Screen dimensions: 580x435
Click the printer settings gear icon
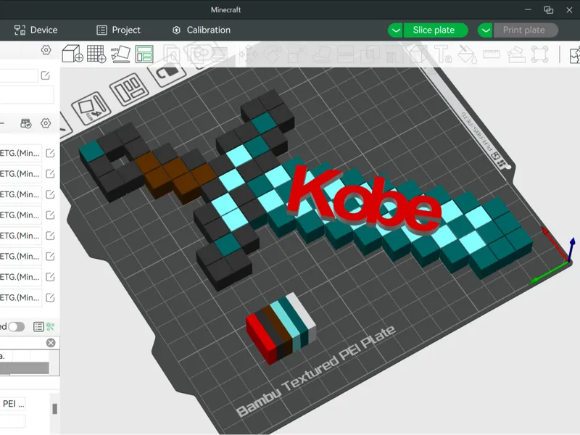46,50
